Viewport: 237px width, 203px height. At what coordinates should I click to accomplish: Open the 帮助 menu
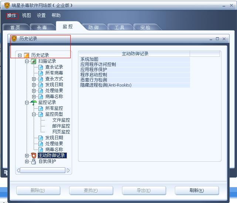click(x=56, y=15)
